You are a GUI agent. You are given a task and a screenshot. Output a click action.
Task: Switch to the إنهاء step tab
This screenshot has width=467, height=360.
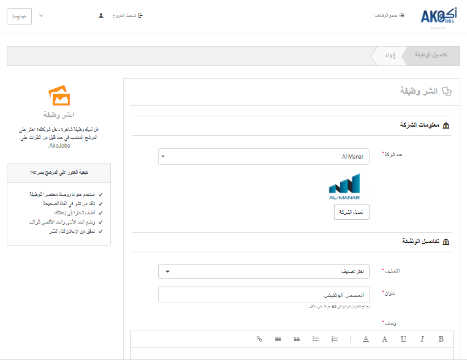pyautogui.click(x=389, y=55)
